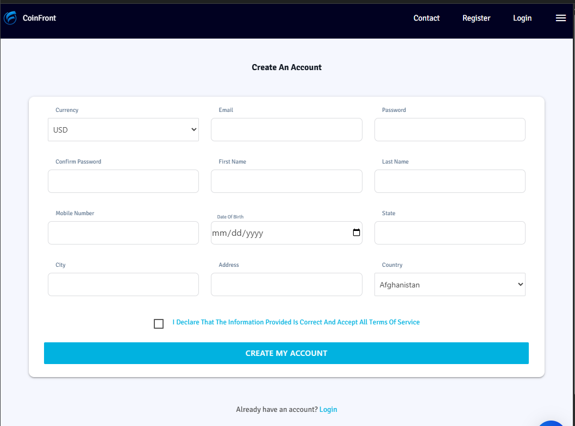The width and height of the screenshot is (575, 426).
Task: Click inside the Email field
Action: coord(286,129)
